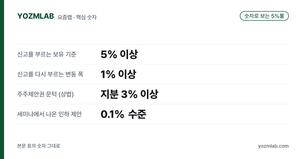
Task: Select the 0.1% figure
Action: (112, 114)
